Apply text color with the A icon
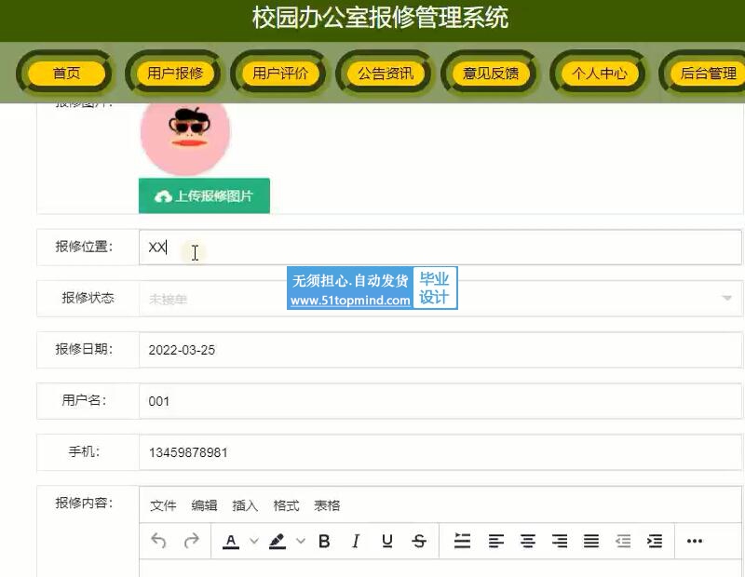 tap(231, 541)
